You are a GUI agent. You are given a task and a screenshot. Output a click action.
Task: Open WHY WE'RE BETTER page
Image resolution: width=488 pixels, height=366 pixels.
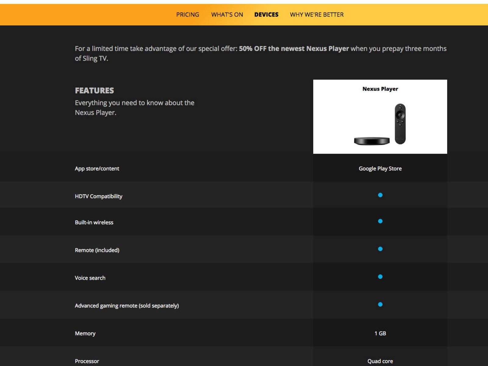click(317, 15)
